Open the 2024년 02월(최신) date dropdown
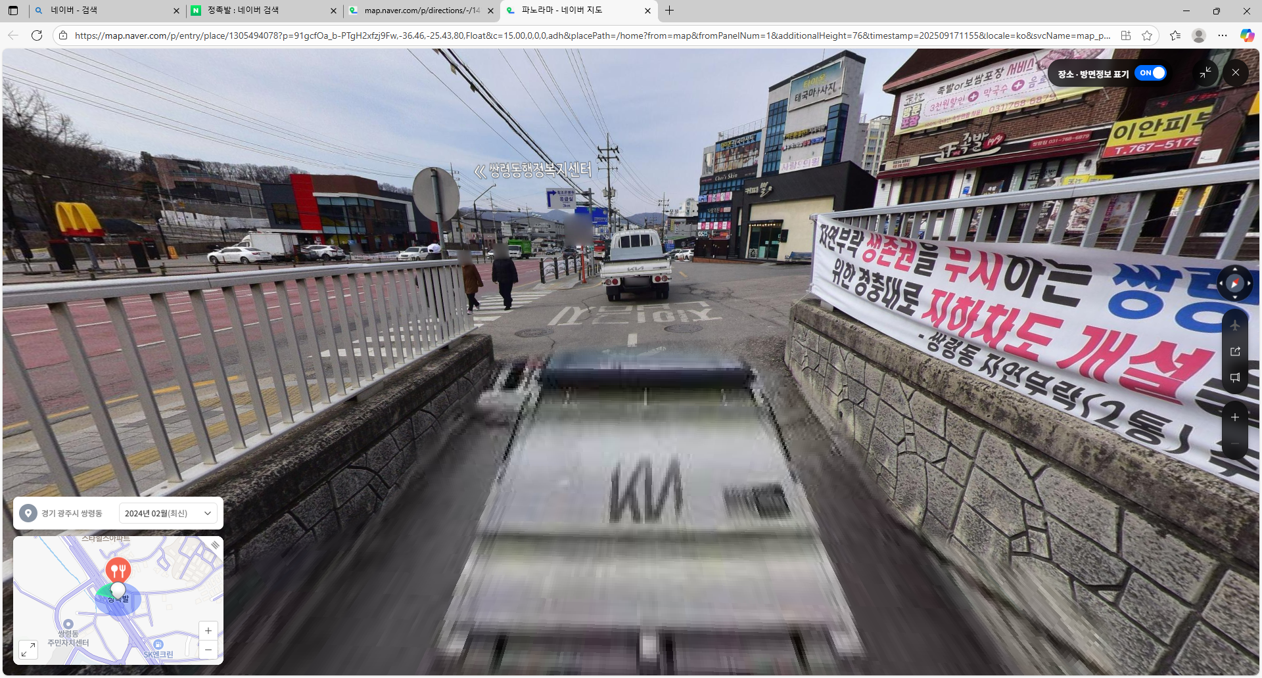Image resolution: width=1262 pixels, height=678 pixels. point(168,513)
